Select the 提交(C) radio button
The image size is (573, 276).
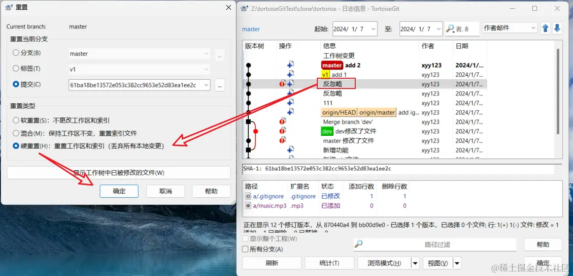tap(16, 84)
